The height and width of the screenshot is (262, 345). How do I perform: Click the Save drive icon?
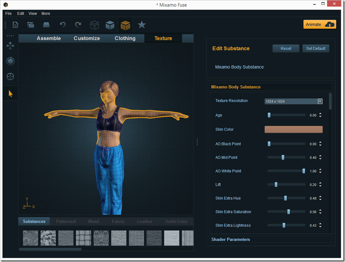click(x=46, y=25)
